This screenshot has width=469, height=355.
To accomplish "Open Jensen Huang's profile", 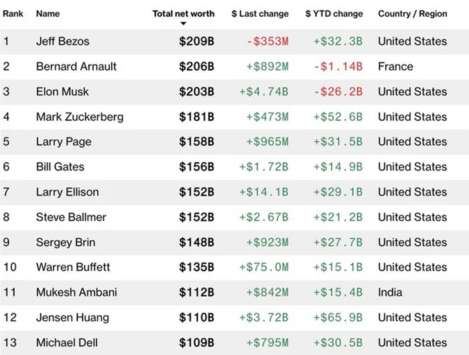I will 72,317.
